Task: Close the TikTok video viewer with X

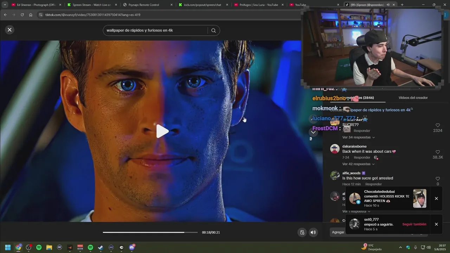Action: [9, 30]
